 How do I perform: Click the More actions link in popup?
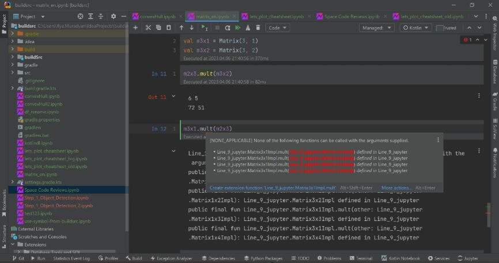[x=396, y=188]
